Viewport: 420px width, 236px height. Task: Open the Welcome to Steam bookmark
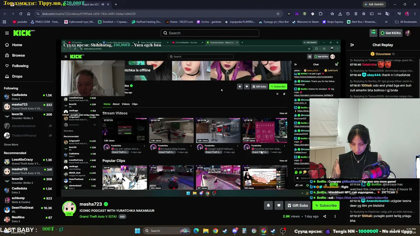coord(305,22)
